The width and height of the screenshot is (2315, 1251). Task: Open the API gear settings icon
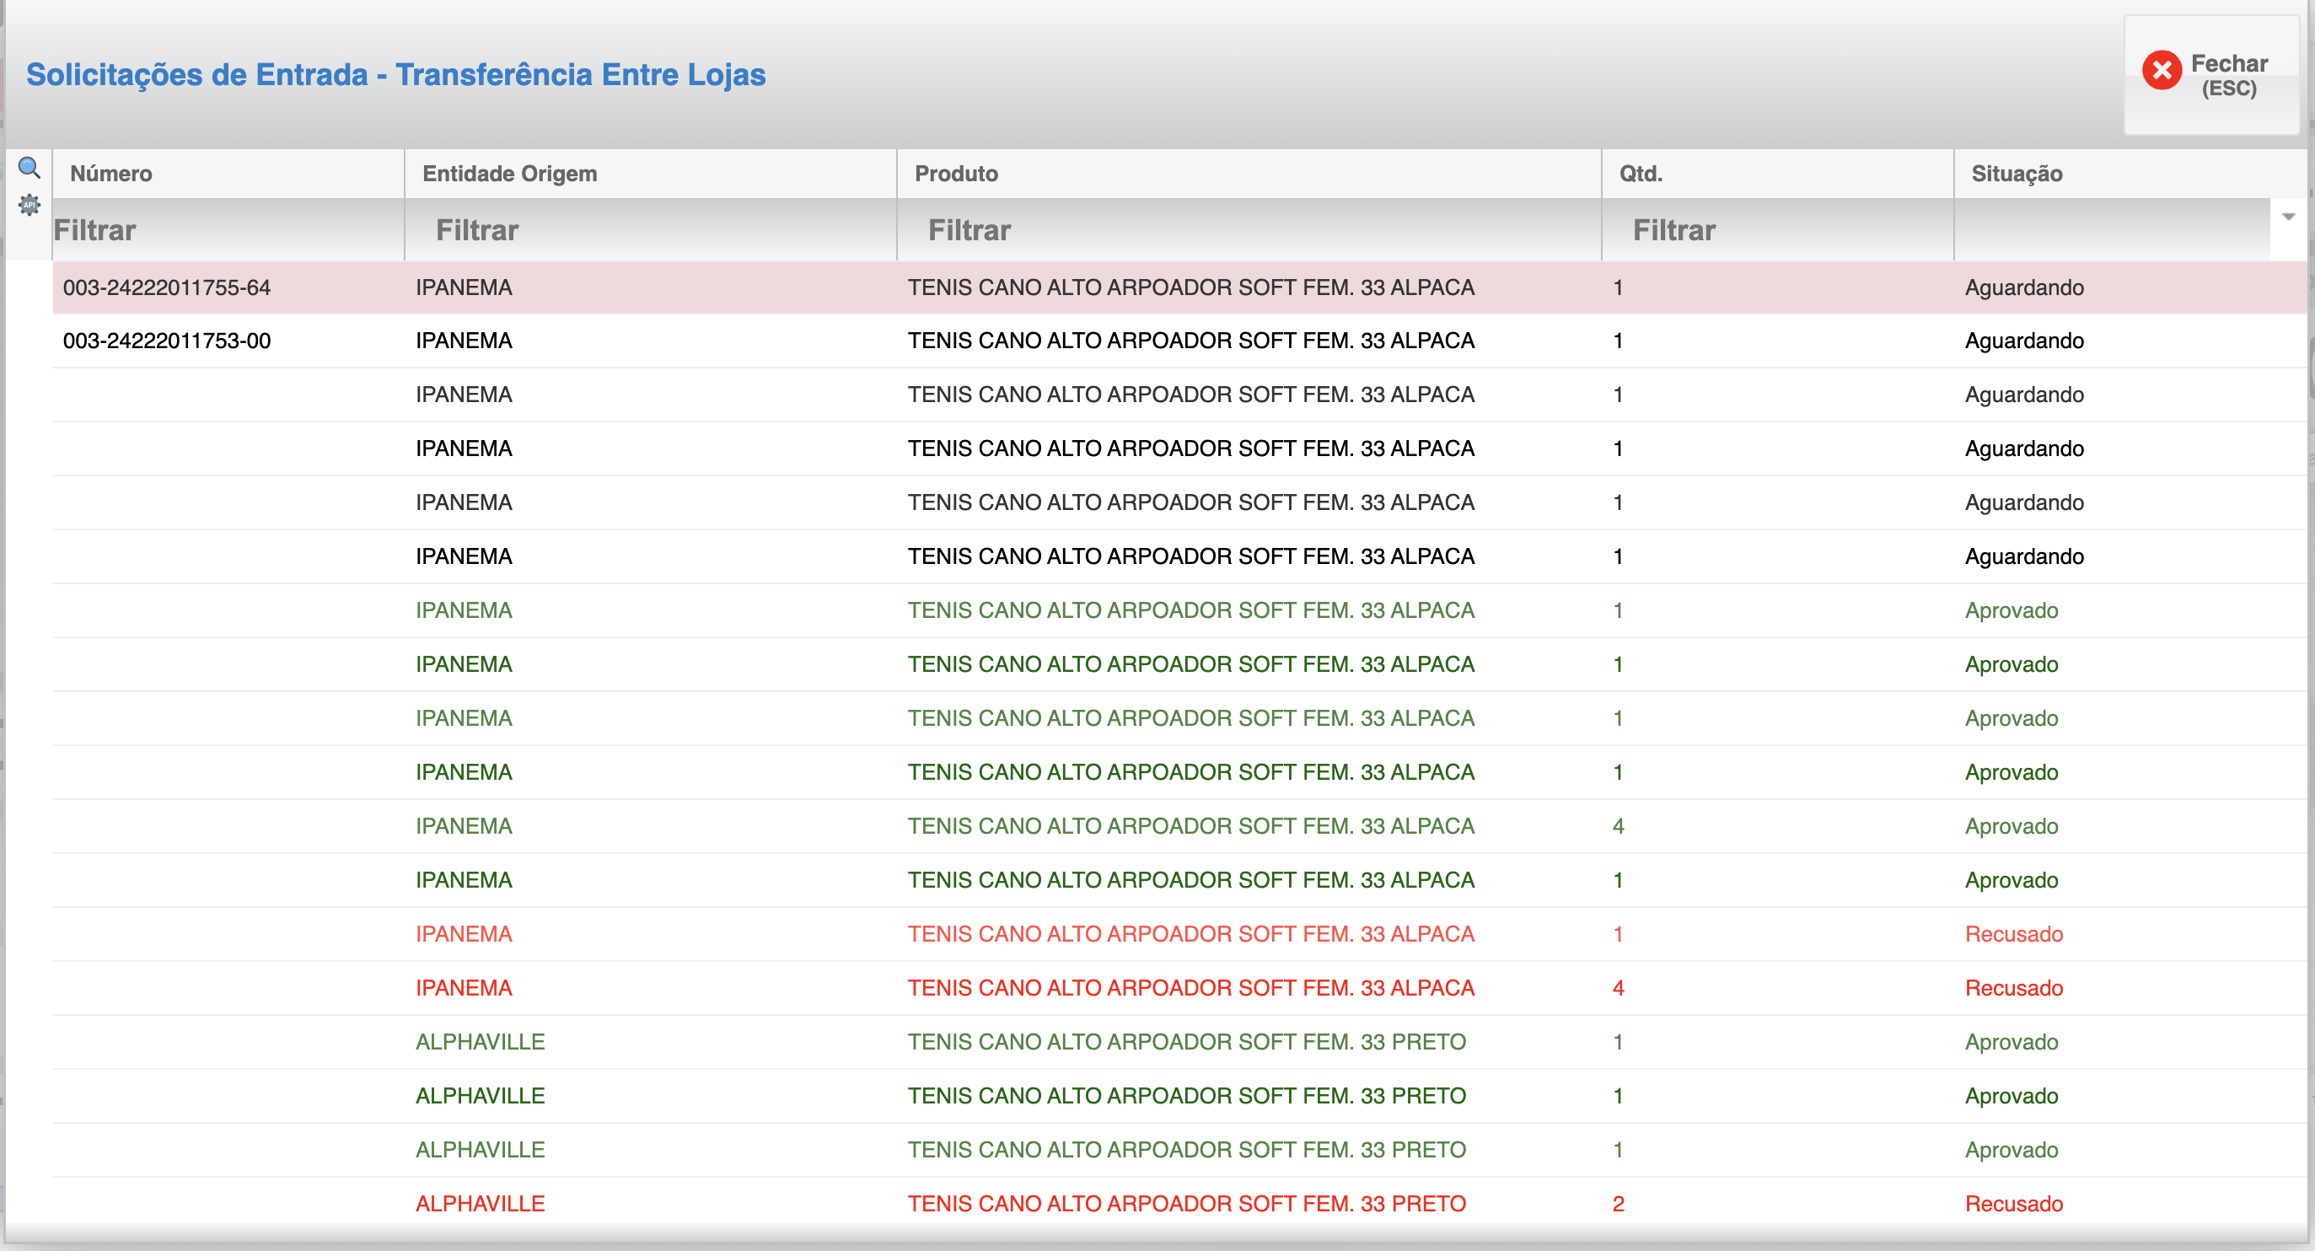(29, 205)
